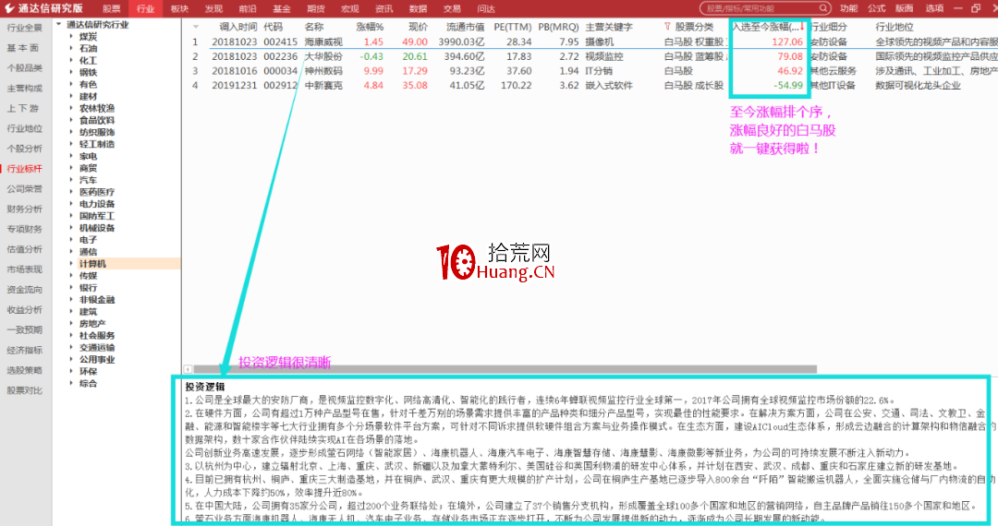Select 环保 in the industry tree
The width and height of the screenshot is (998, 526).
click(x=88, y=371)
